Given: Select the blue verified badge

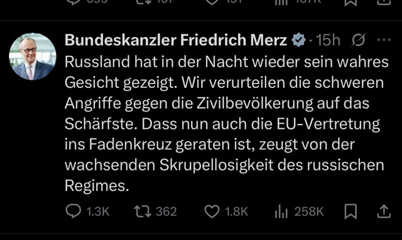Looking at the screenshot, I should [299, 40].
